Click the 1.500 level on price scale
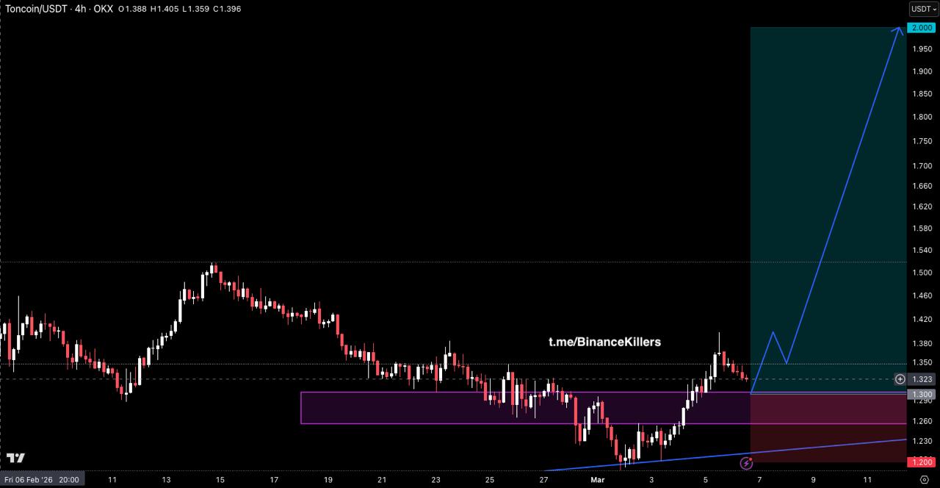Image resolution: width=940 pixels, height=488 pixels. pyautogui.click(x=921, y=273)
